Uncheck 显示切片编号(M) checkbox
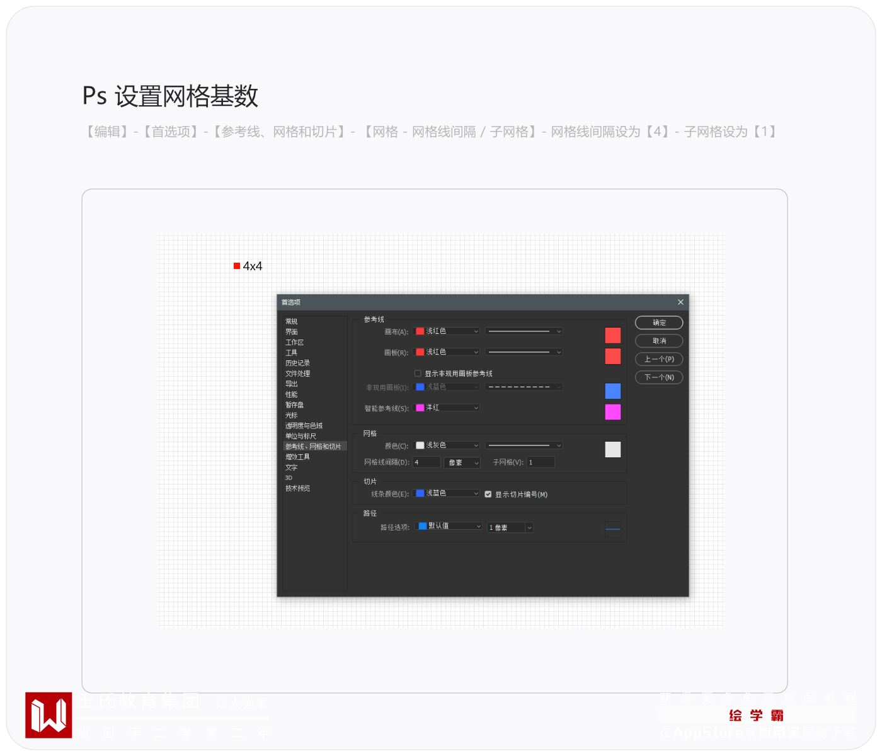Image resolution: width=882 pixels, height=756 pixels. click(x=488, y=495)
